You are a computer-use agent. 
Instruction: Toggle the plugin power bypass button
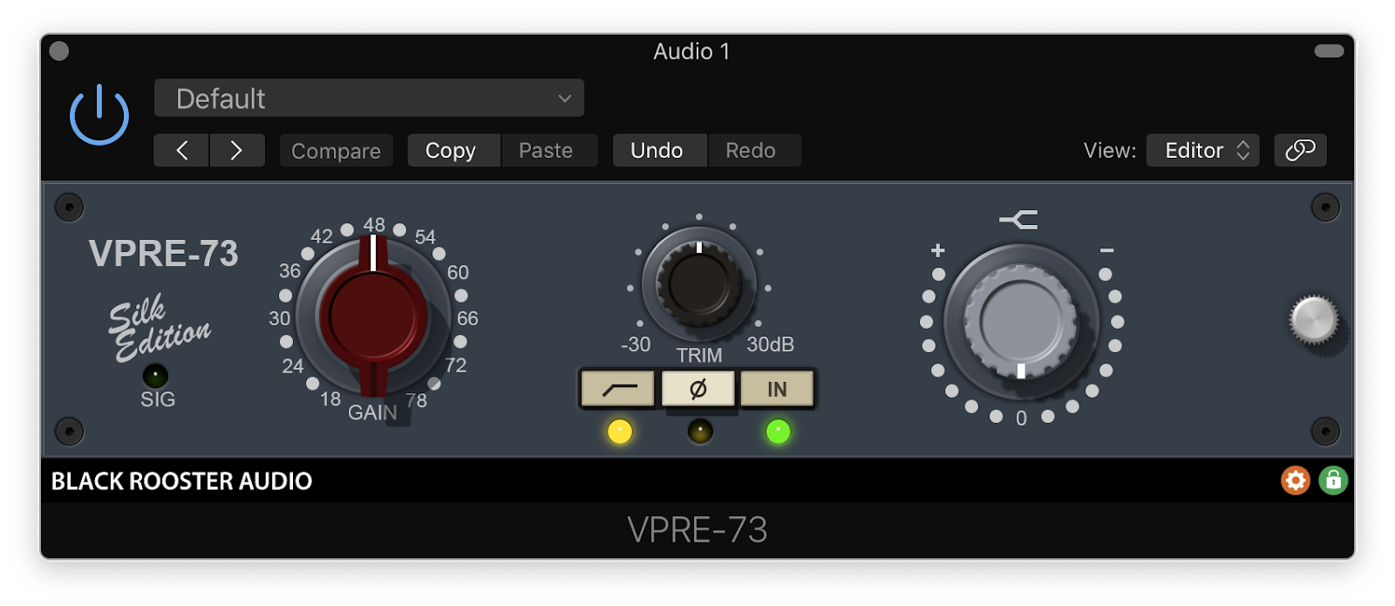99,115
